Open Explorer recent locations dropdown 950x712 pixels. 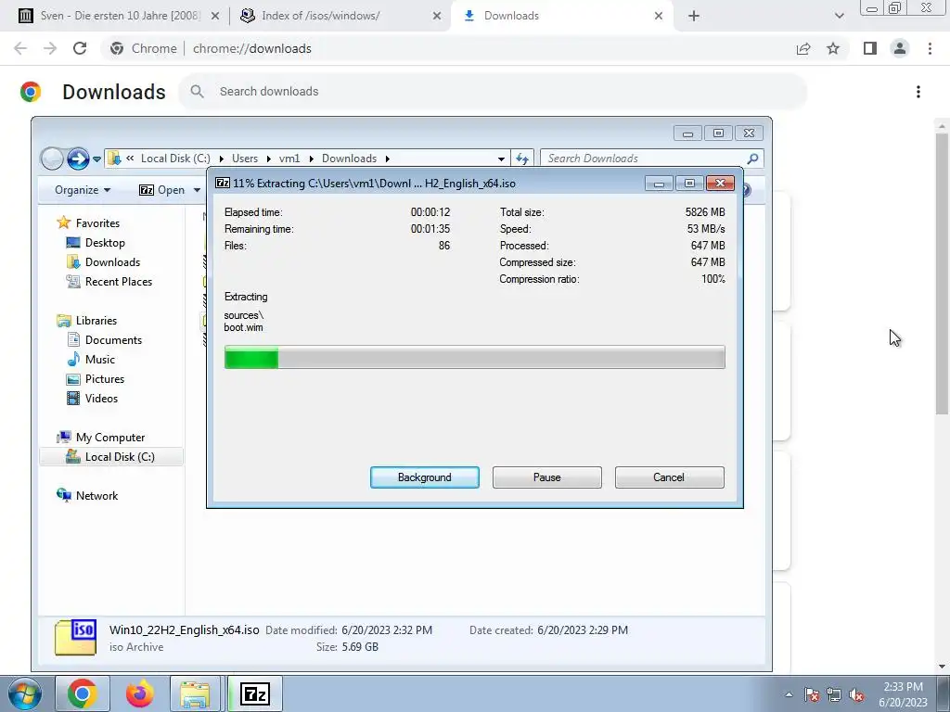coord(96,159)
